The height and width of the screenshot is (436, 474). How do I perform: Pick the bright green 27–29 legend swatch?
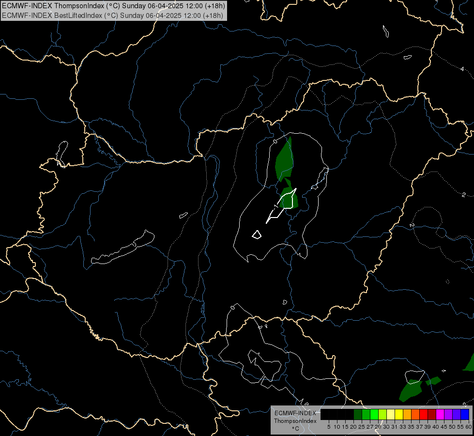(x=374, y=414)
